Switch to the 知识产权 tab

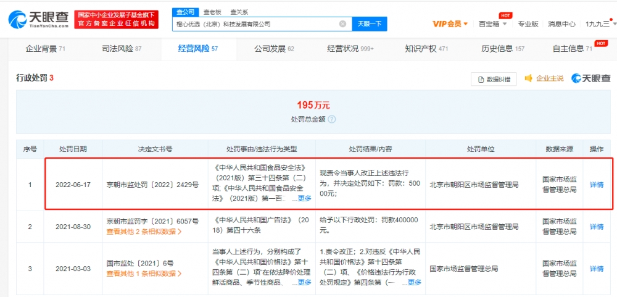pos(426,49)
